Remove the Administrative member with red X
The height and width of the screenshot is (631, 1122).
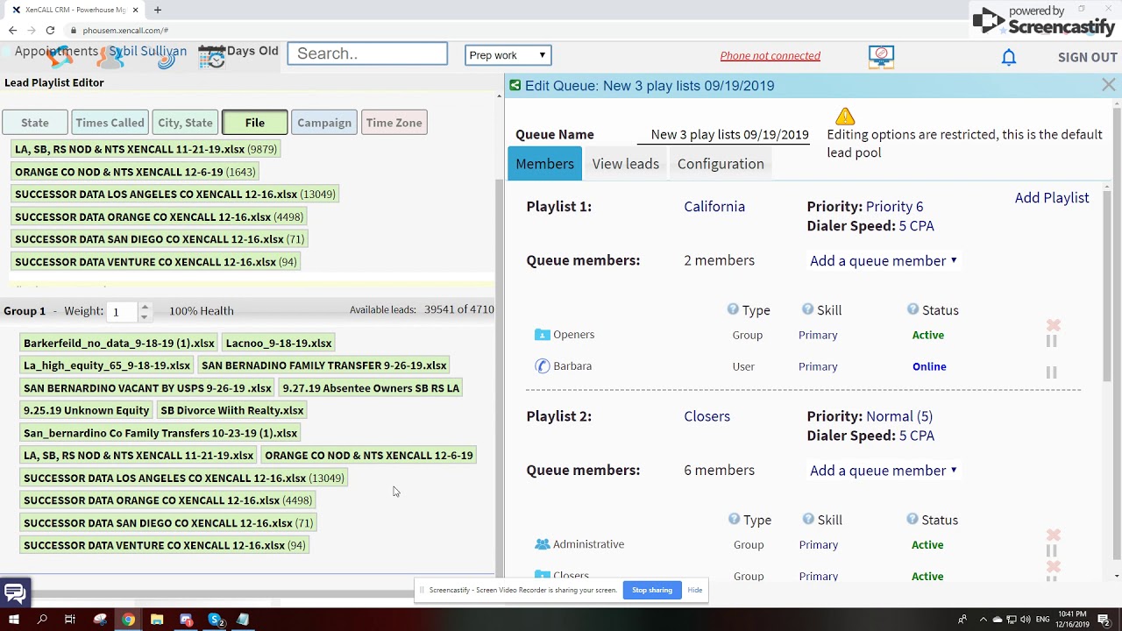pyautogui.click(x=1053, y=535)
